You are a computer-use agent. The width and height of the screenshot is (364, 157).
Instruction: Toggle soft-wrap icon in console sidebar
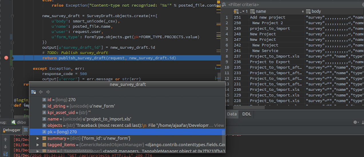(x=5, y=154)
